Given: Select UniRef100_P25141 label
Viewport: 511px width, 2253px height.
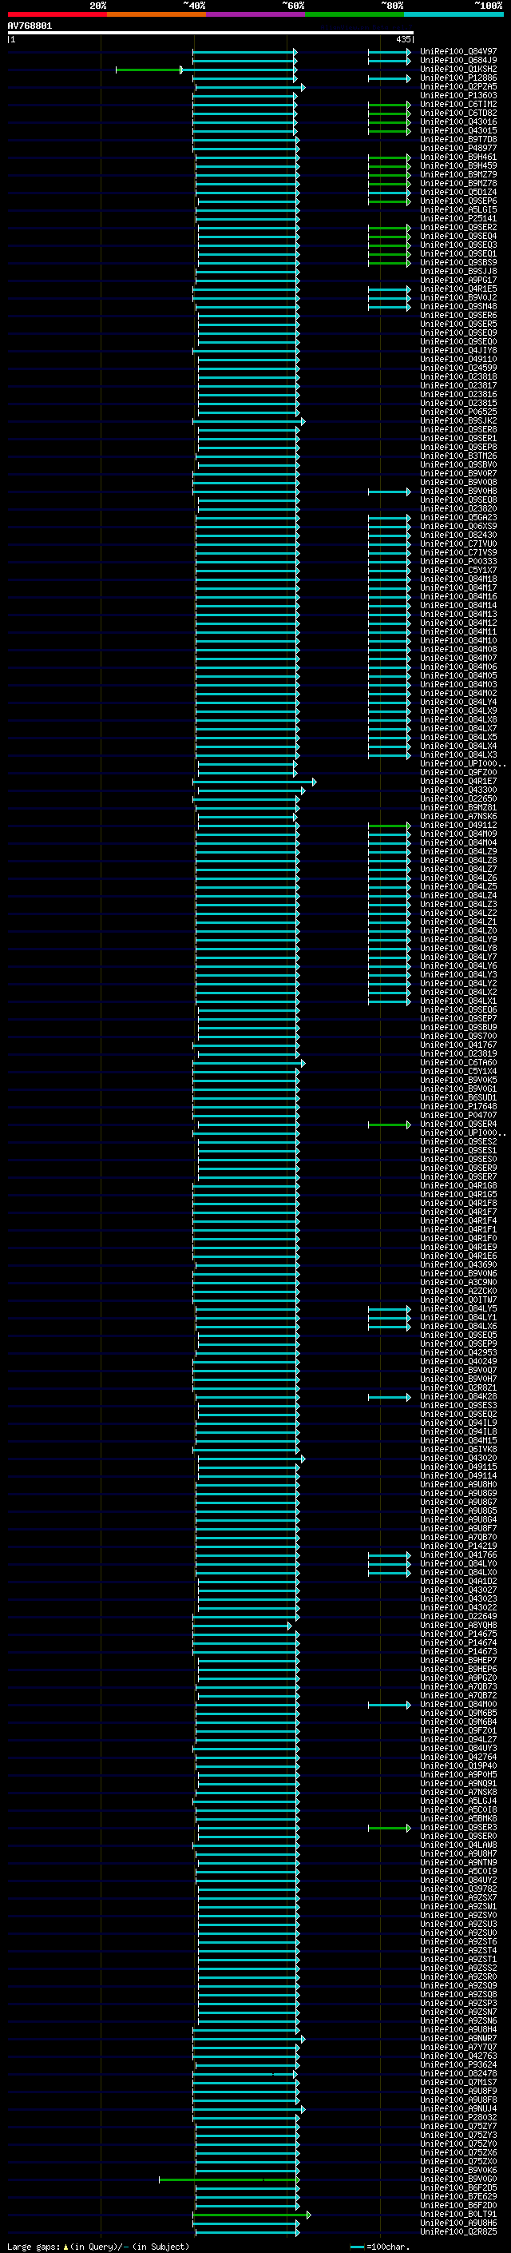Looking at the screenshot, I should [x=458, y=219].
